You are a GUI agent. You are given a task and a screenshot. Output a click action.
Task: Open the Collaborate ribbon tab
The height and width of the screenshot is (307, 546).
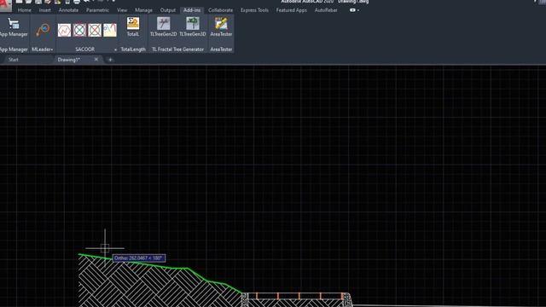coord(220,10)
